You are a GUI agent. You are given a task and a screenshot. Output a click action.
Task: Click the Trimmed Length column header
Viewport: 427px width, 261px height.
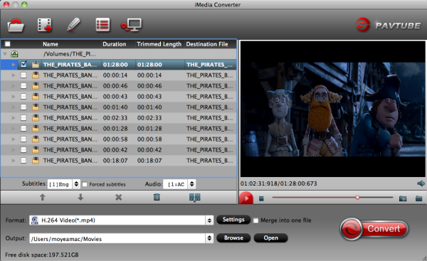pos(159,44)
